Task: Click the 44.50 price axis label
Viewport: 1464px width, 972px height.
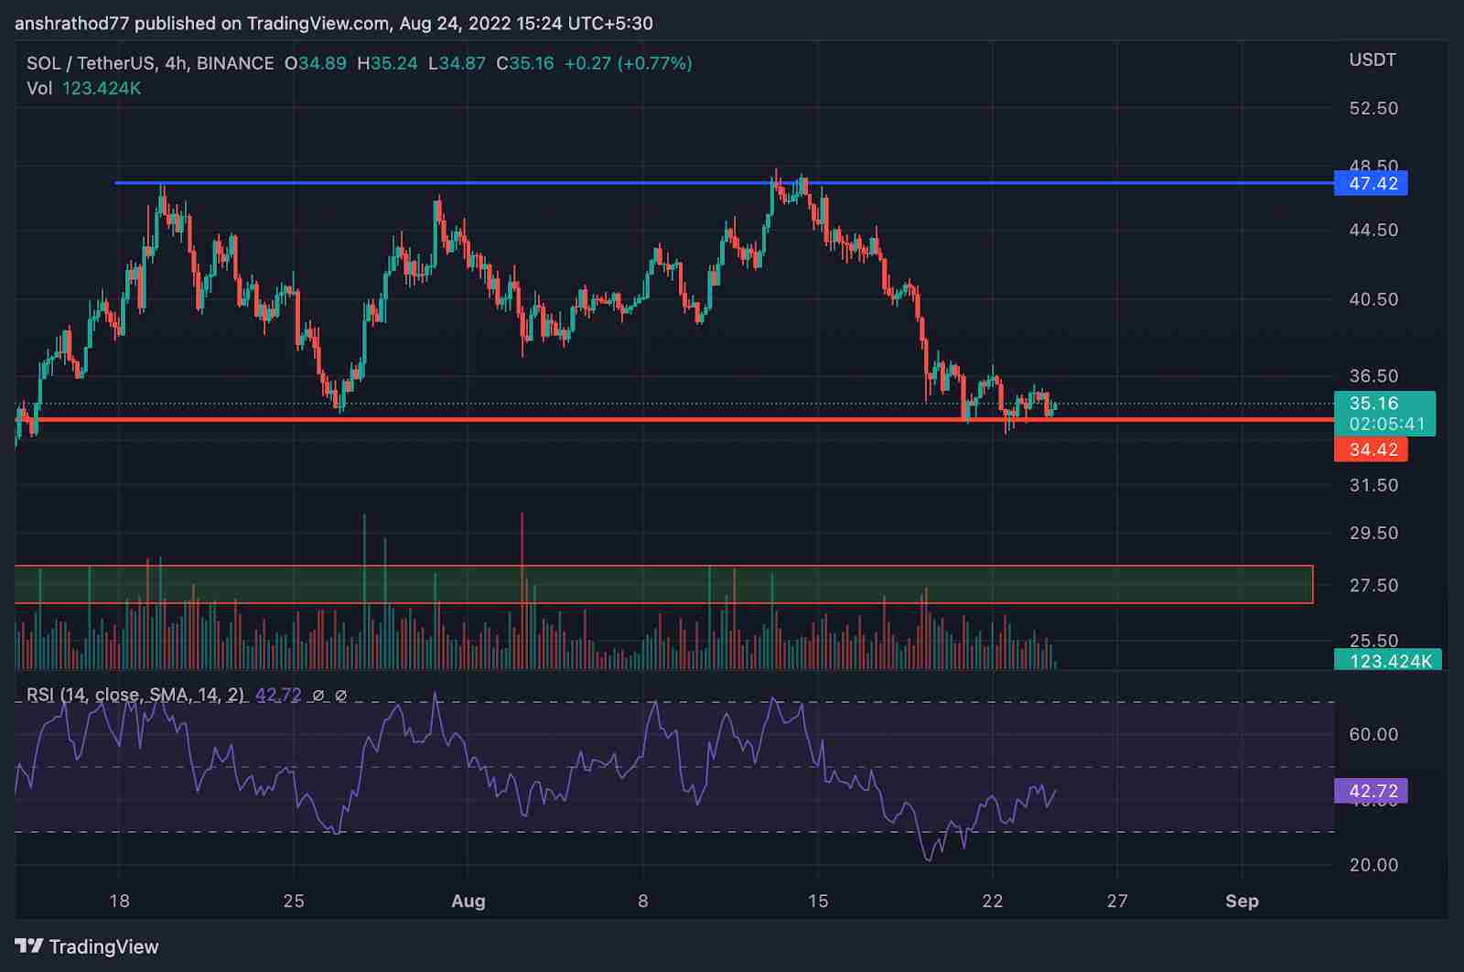Action: (1373, 230)
